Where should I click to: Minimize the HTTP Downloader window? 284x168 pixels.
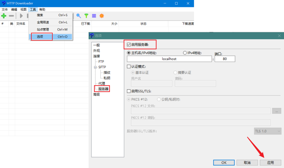point(165,3)
